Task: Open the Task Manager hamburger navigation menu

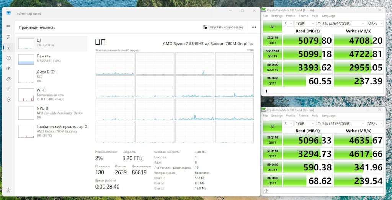Action: click(8, 27)
